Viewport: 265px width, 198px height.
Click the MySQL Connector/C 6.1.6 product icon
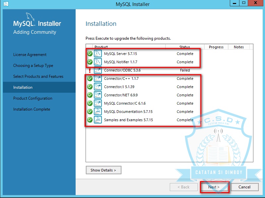98,103
